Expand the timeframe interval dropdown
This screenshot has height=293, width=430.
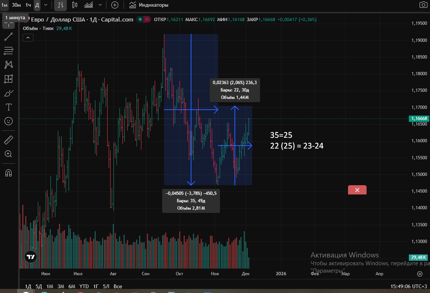point(46,5)
